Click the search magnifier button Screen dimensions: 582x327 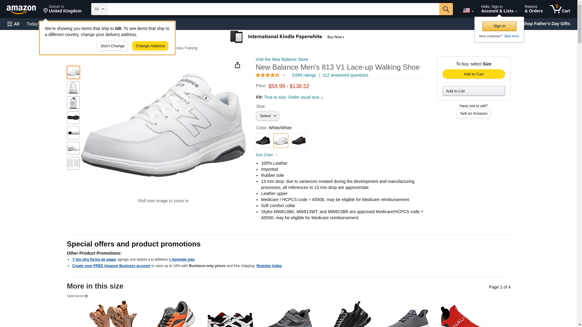(x=446, y=9)
